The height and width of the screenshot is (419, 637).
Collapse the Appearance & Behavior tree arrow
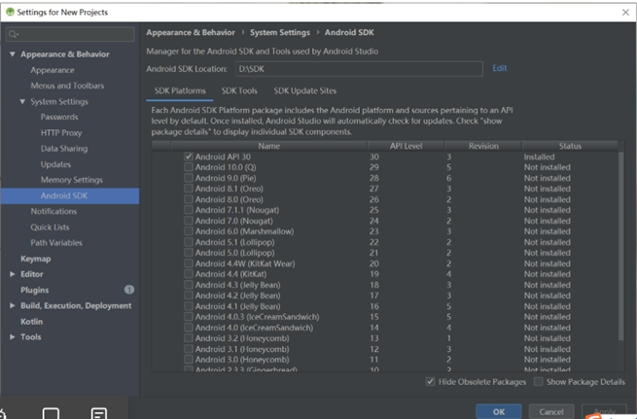click(13, 54)
